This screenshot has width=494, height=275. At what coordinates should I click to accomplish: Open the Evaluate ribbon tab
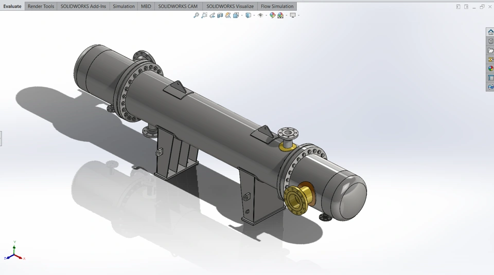point(12,6)
